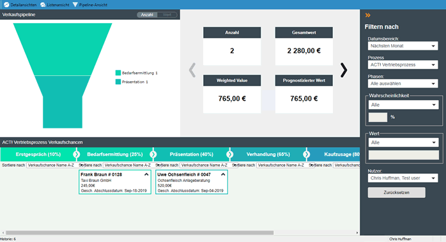446x242 pixels.
Task: Select Präsentation (40%) stage header
Action: [192, 155]
